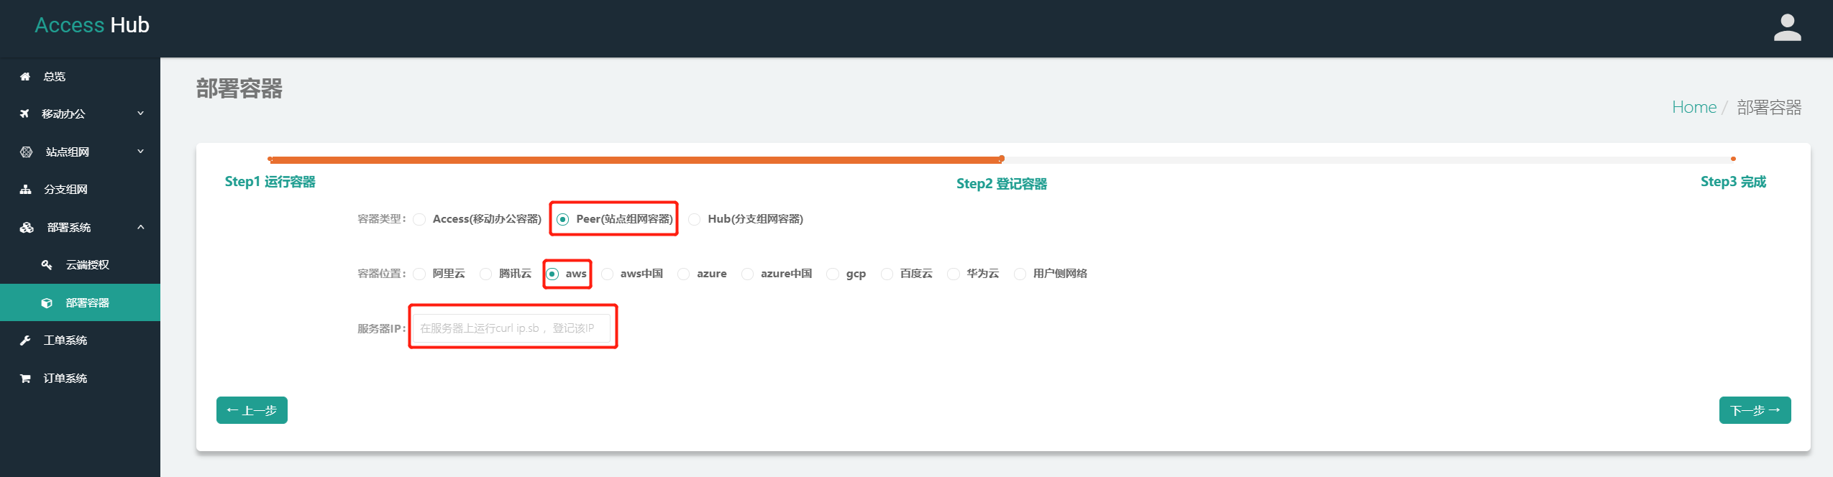The image size is (1833, 477).
Task: Click the 下一步 next button
Action: [x=1755, y=410]
